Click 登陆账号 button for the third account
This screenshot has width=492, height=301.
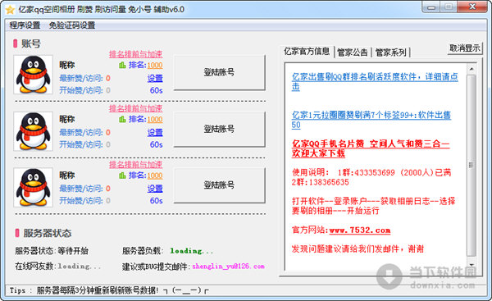pos(219,185)
